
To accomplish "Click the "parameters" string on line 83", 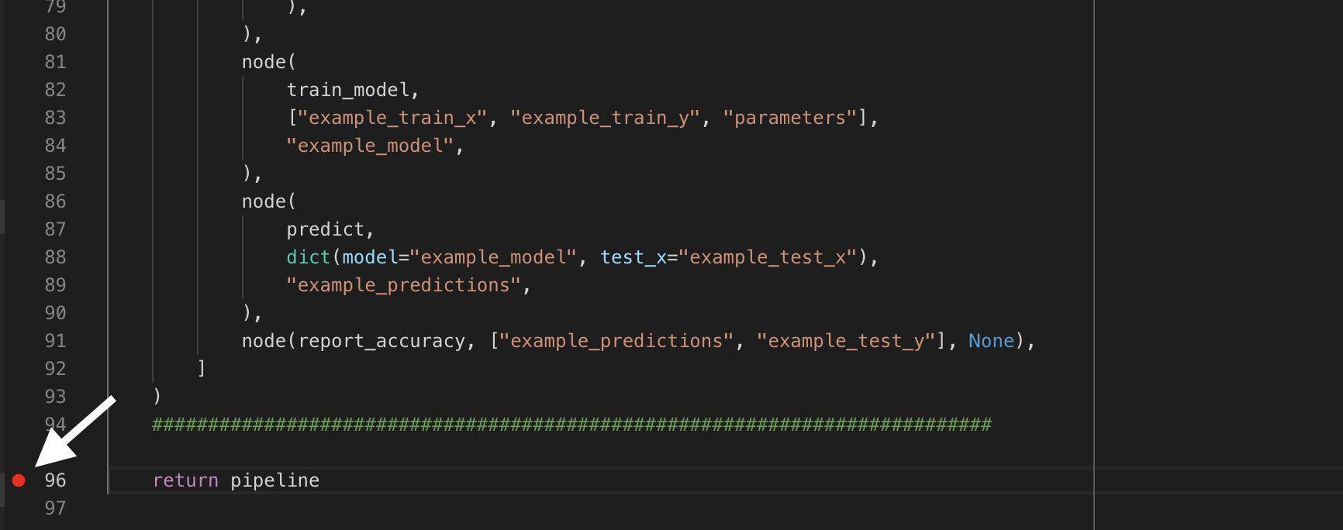I will (x=789, y=118).
